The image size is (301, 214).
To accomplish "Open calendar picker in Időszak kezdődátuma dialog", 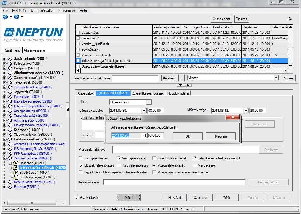I will [144, 135].
